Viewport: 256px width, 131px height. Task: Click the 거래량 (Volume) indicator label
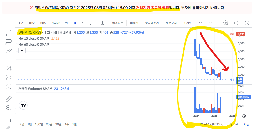coord(35,89)
